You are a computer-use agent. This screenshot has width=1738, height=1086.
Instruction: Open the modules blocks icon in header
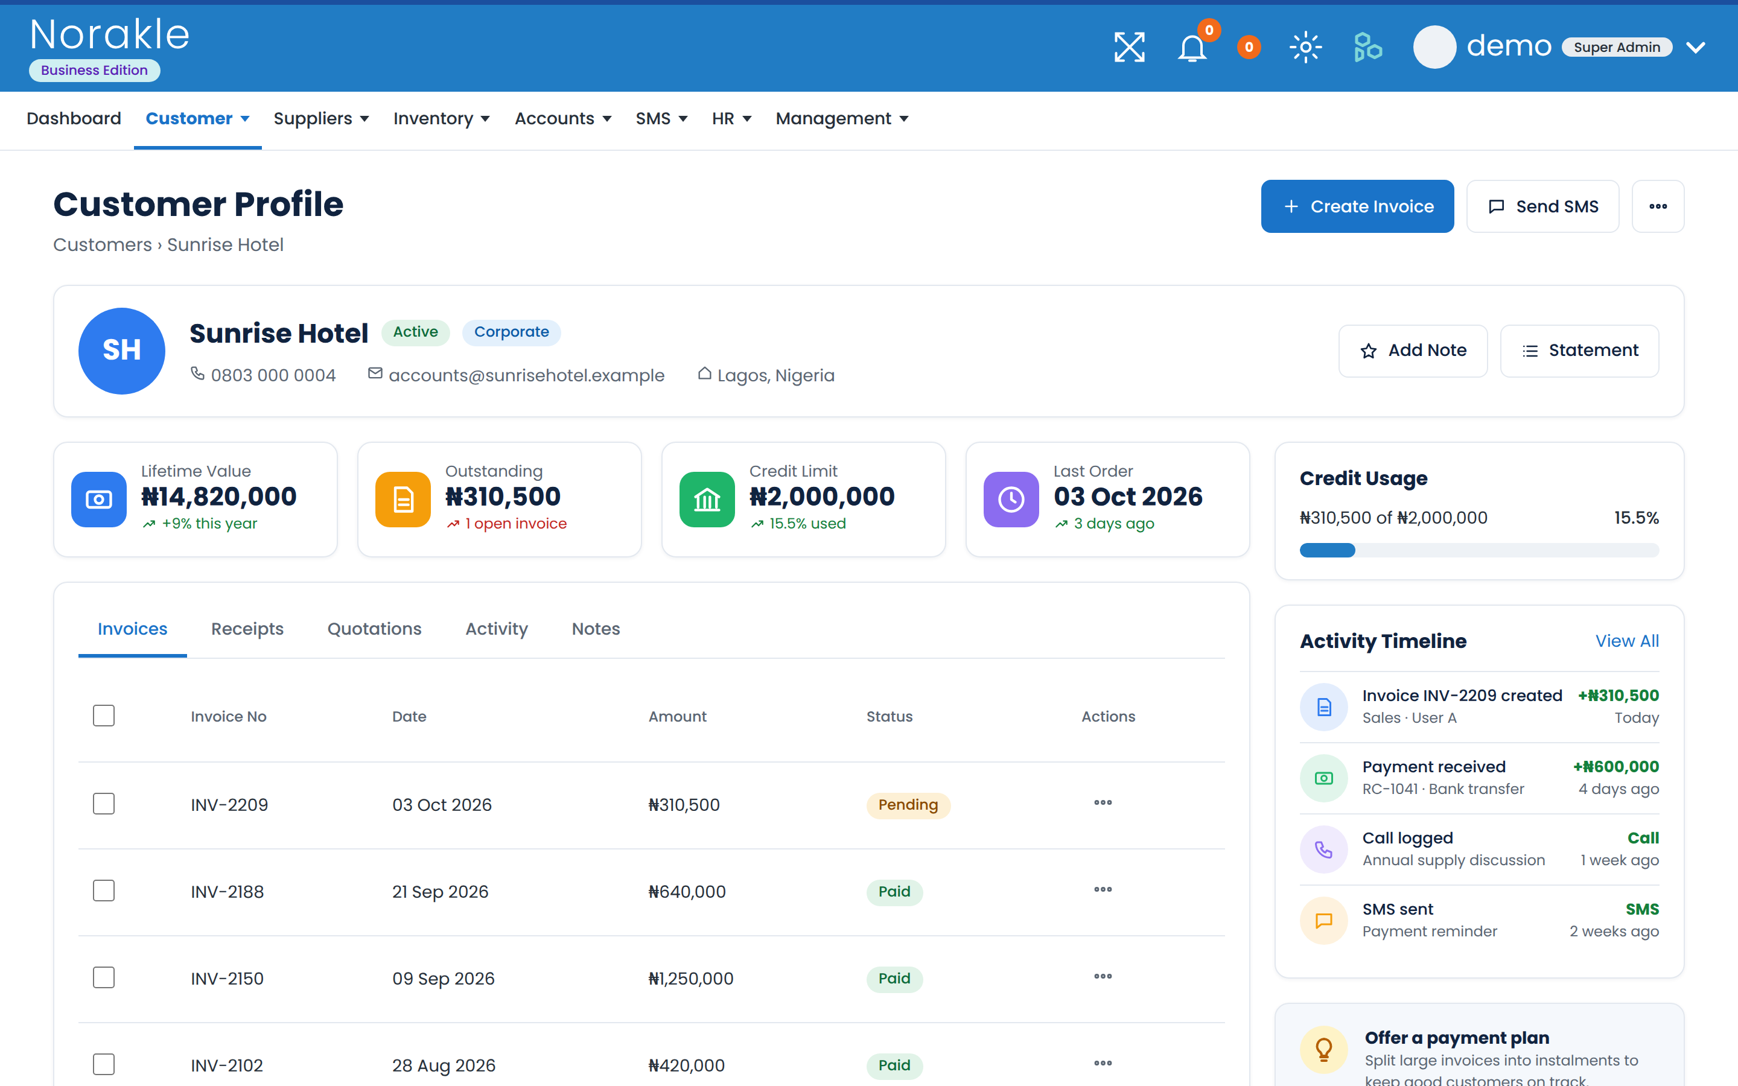[1367, 48]
